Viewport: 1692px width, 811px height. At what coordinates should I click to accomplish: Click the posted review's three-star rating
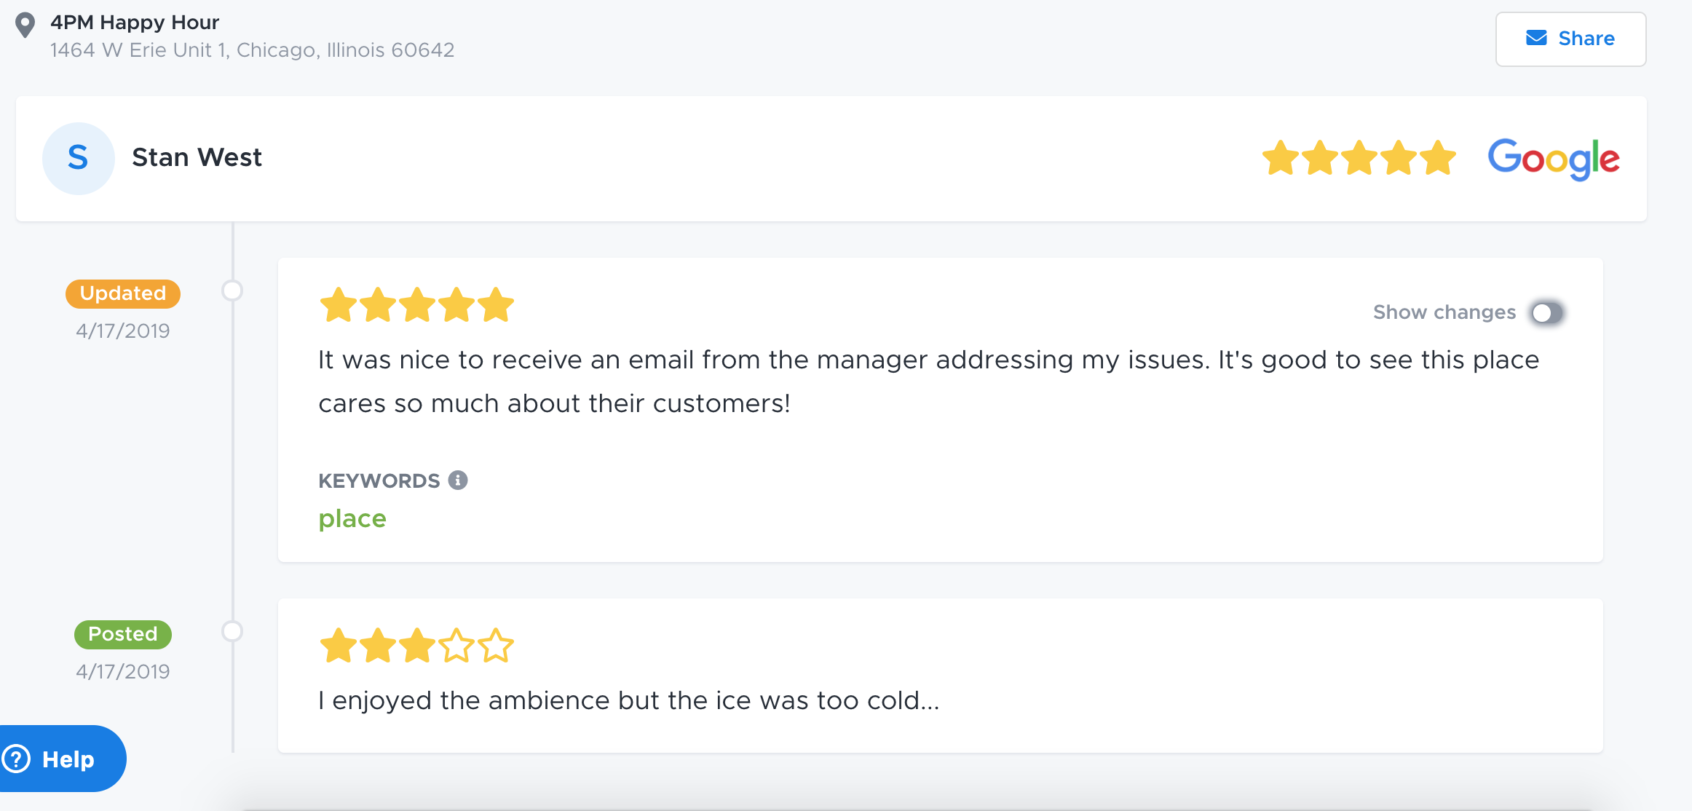(416, 645)
